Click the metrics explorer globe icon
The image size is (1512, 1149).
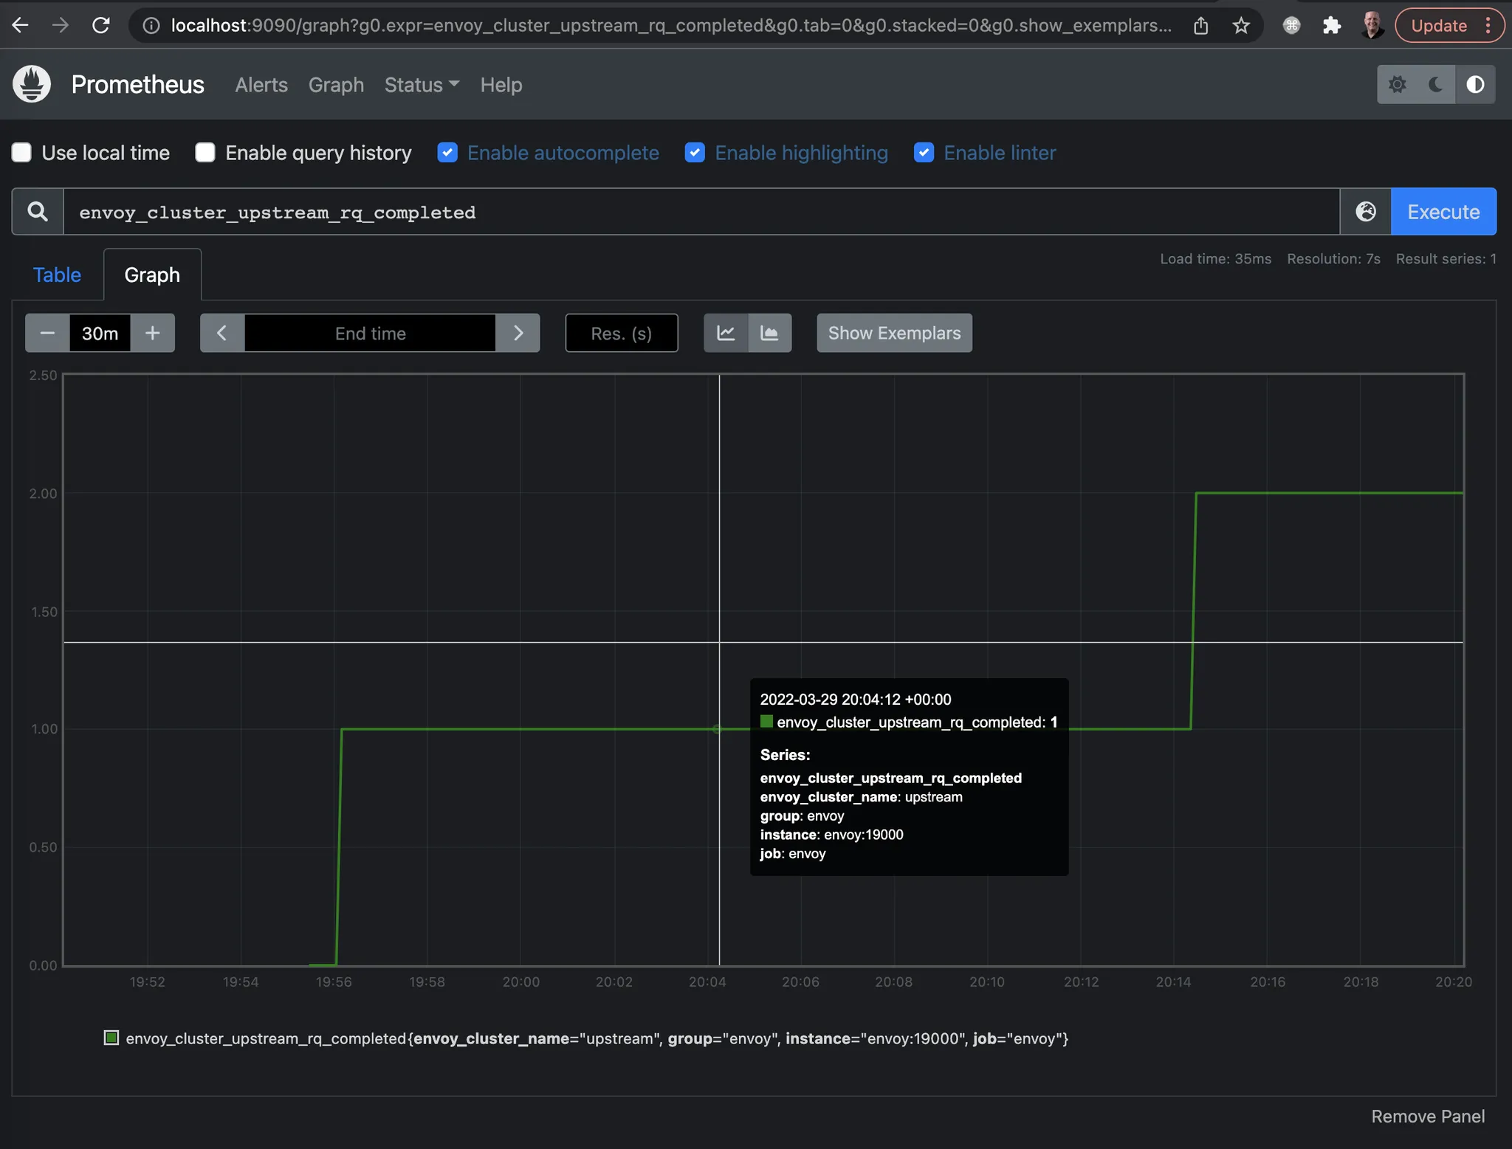[1366, 212]
